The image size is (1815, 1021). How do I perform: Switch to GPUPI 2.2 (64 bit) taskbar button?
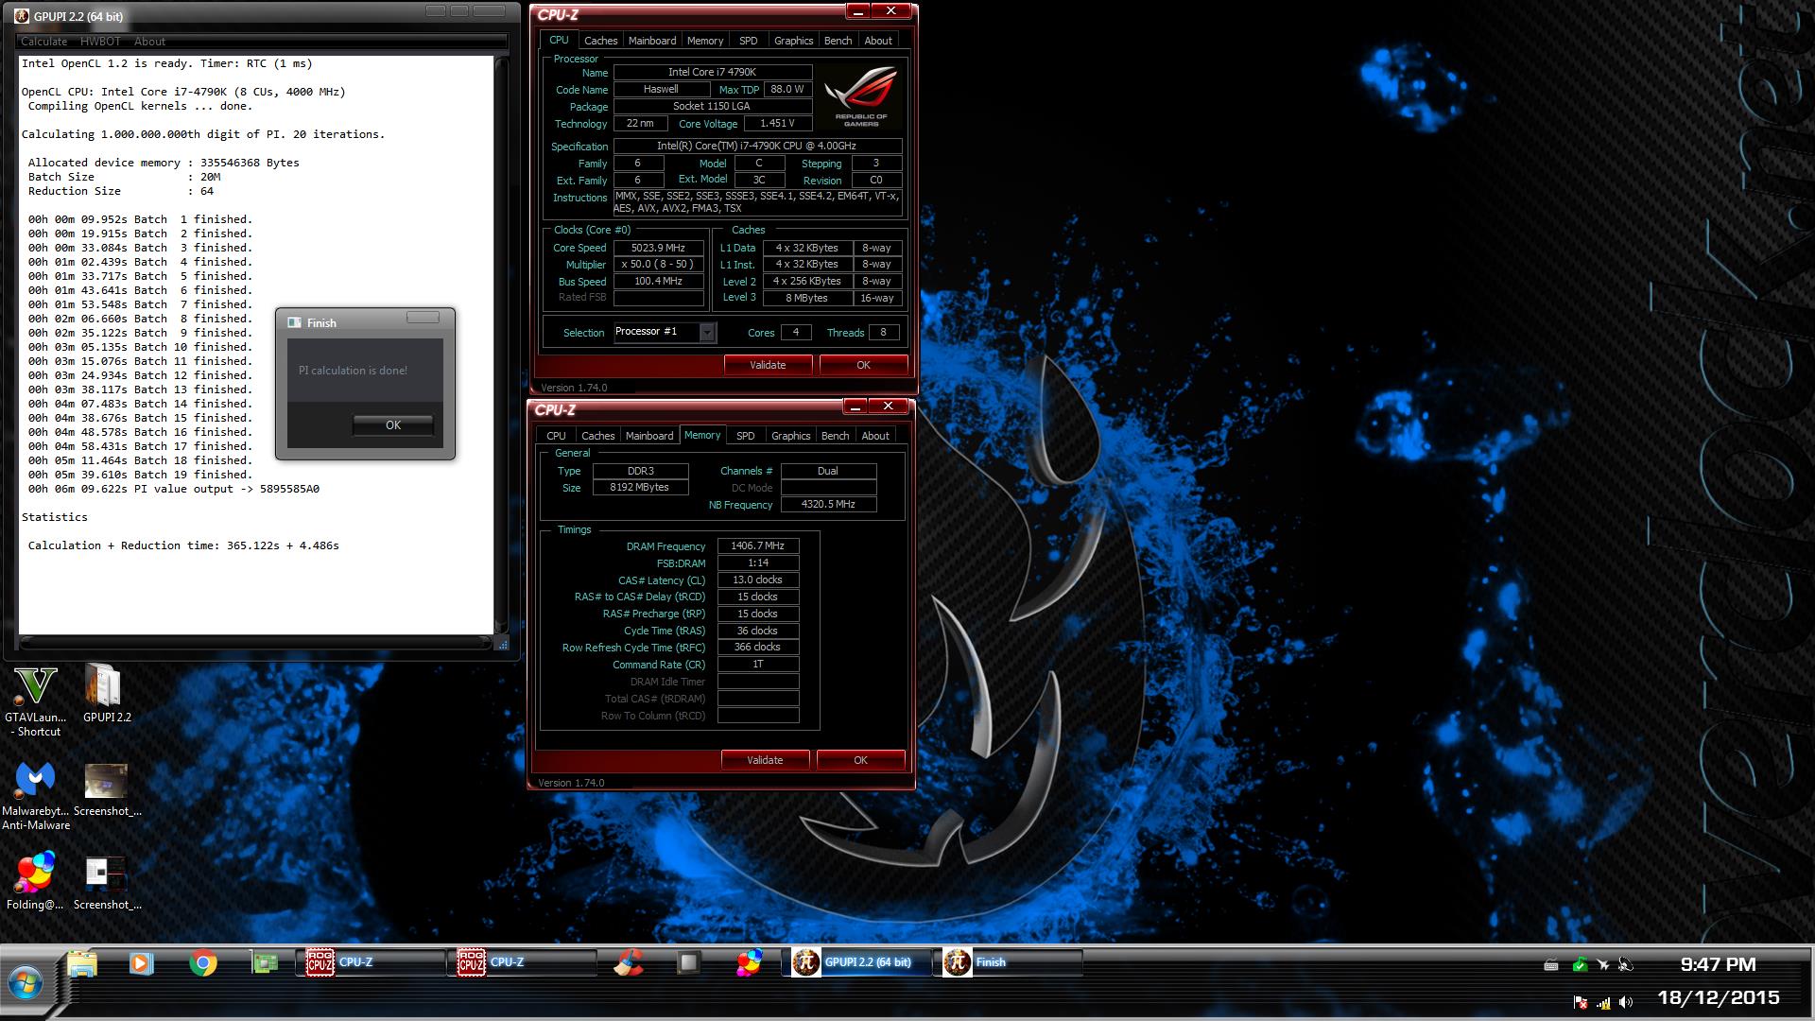pyautogui.click(x=858, y=962)
